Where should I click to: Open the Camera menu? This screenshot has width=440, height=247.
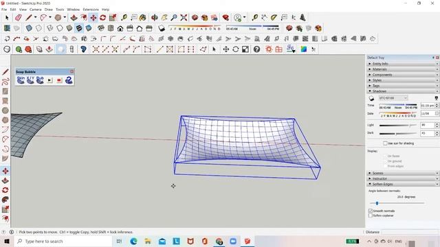(x=35, y=10)
